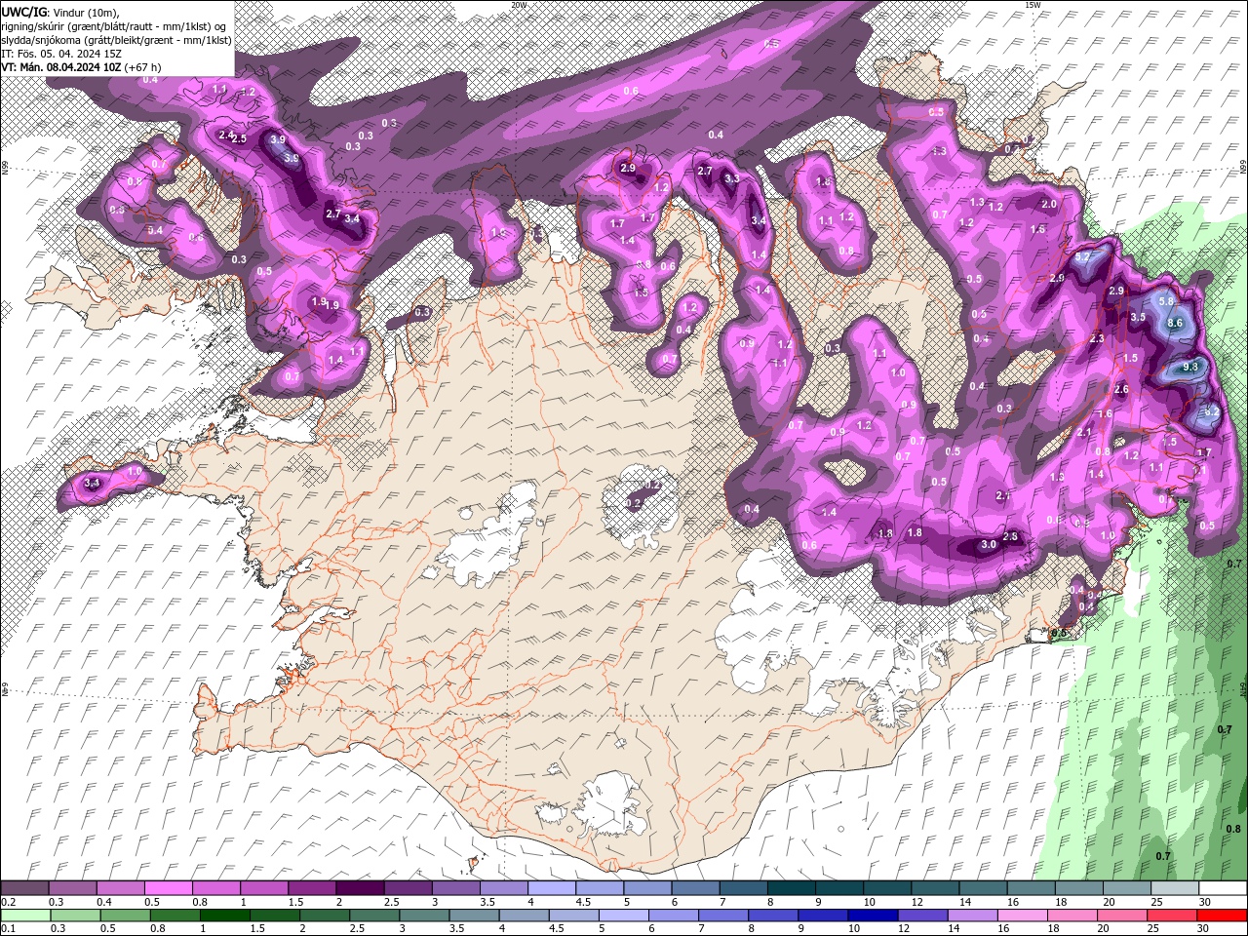
Task: Click the snow legend swatch between 14 and 16
Action: click(983, 888)
